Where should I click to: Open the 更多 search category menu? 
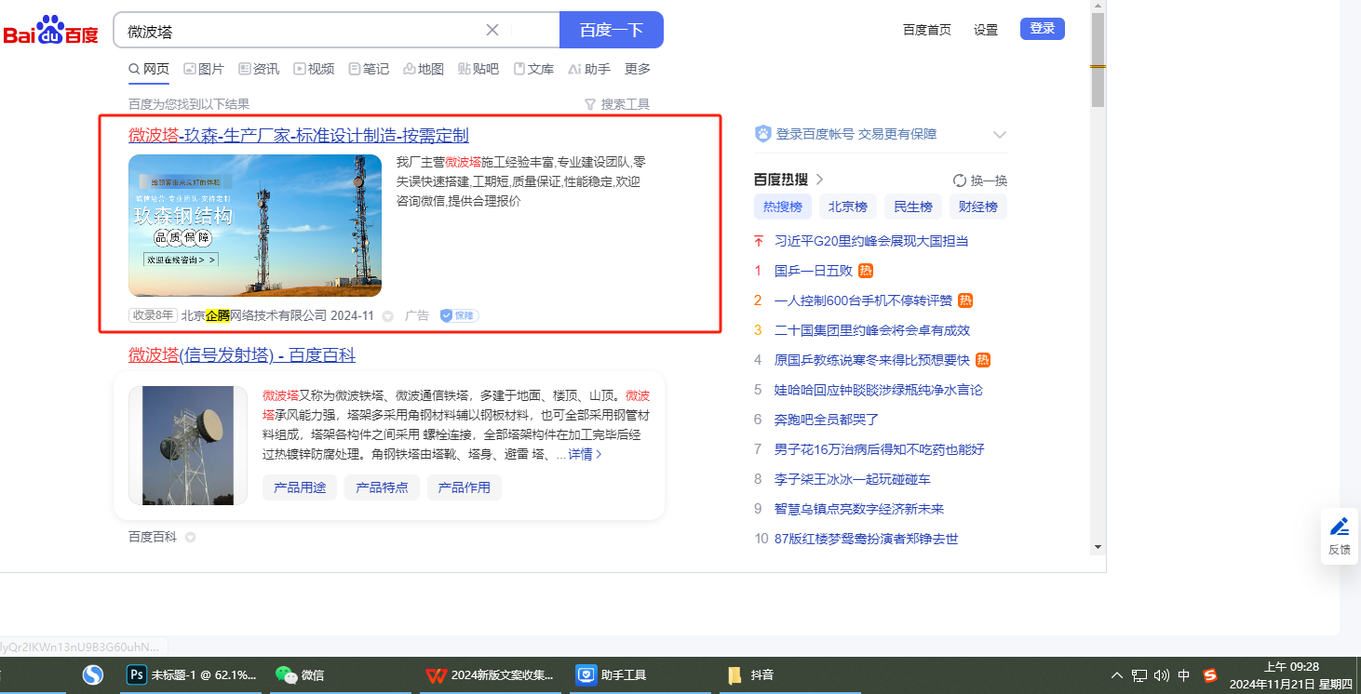click(638, 69)
